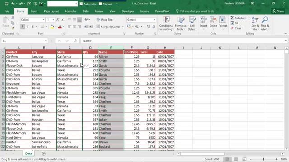
Task: Click the new sheet plus icon
Action: click(44, 153)
